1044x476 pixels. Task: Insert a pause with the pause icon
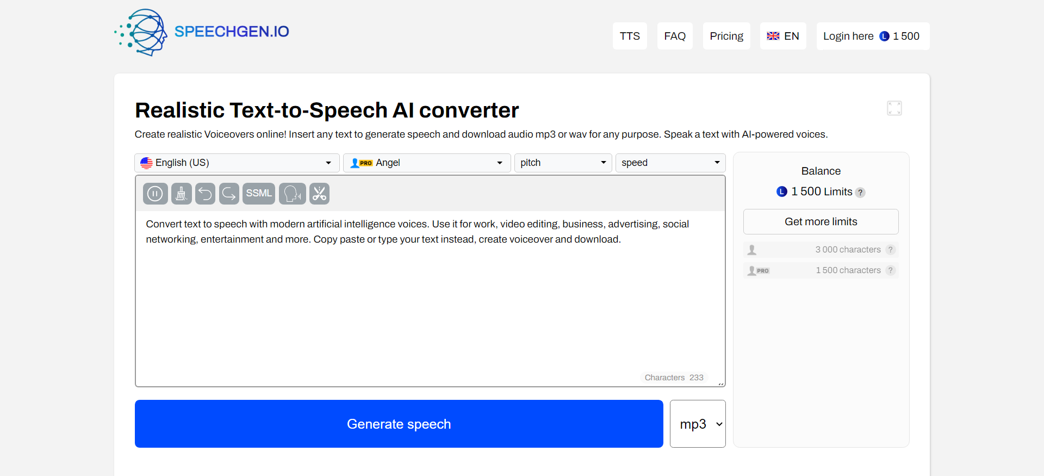coord(155,193)
